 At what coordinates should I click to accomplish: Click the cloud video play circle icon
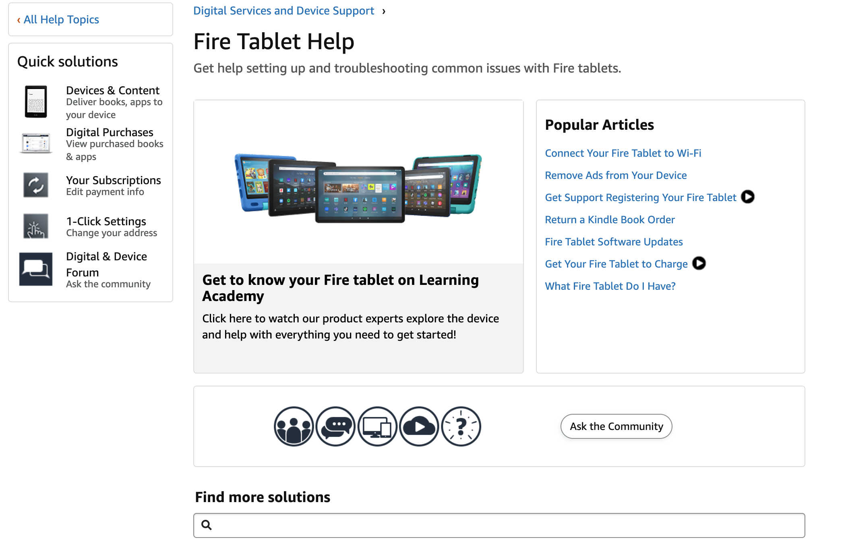tap(419, 426)
